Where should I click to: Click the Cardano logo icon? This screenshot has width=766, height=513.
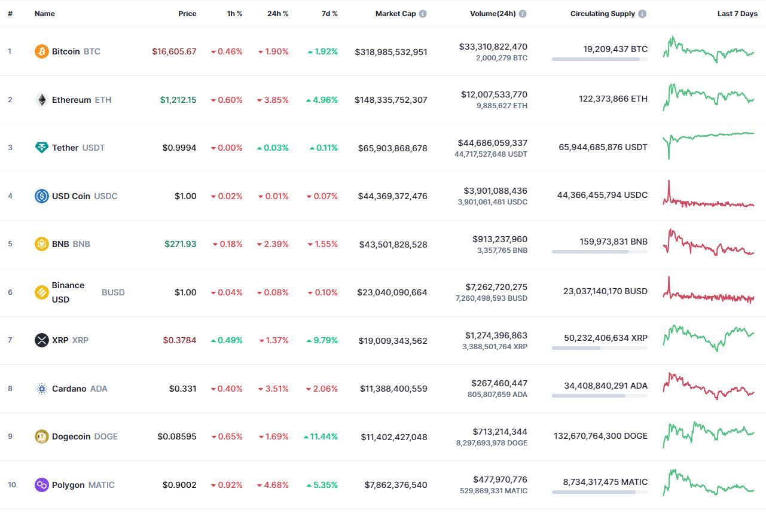coord(41,389)
